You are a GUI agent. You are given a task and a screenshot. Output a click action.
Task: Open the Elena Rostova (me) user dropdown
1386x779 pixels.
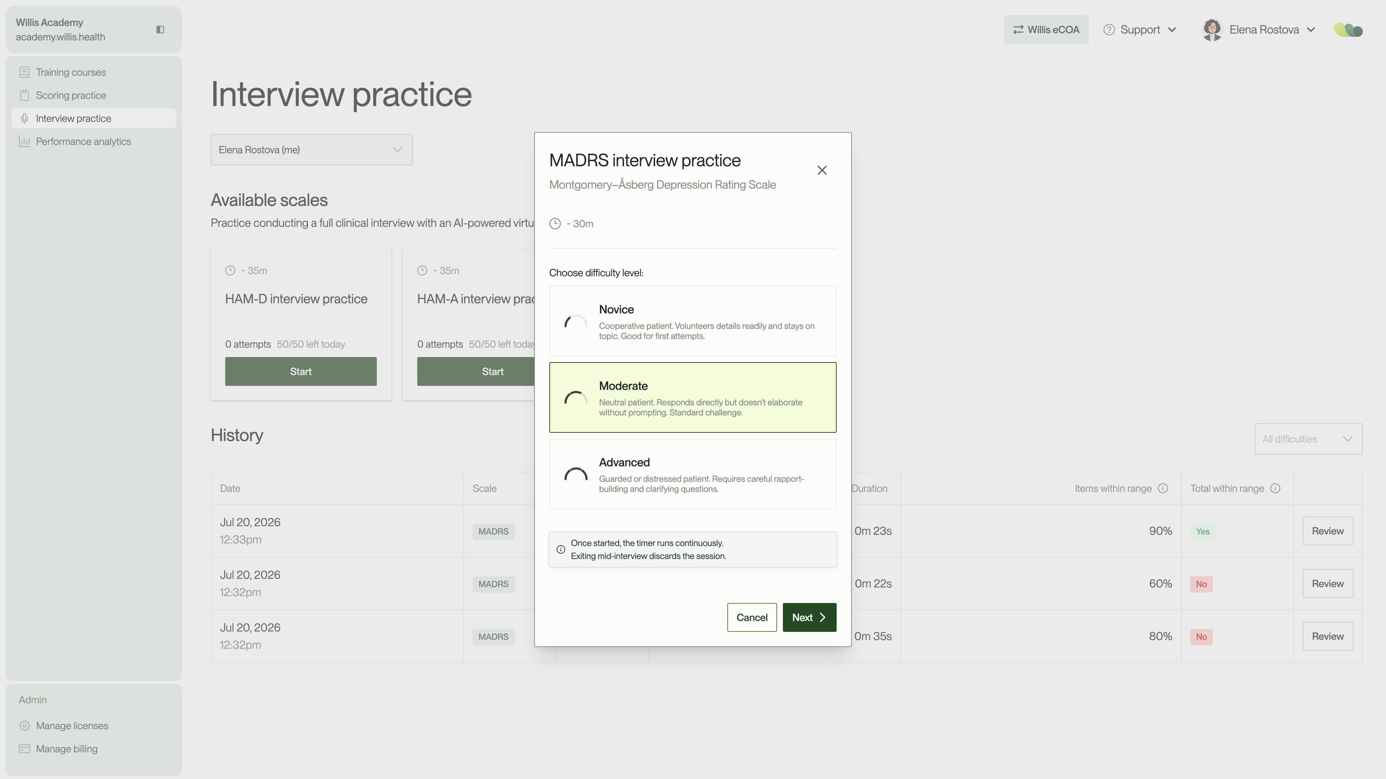(311, 149)
